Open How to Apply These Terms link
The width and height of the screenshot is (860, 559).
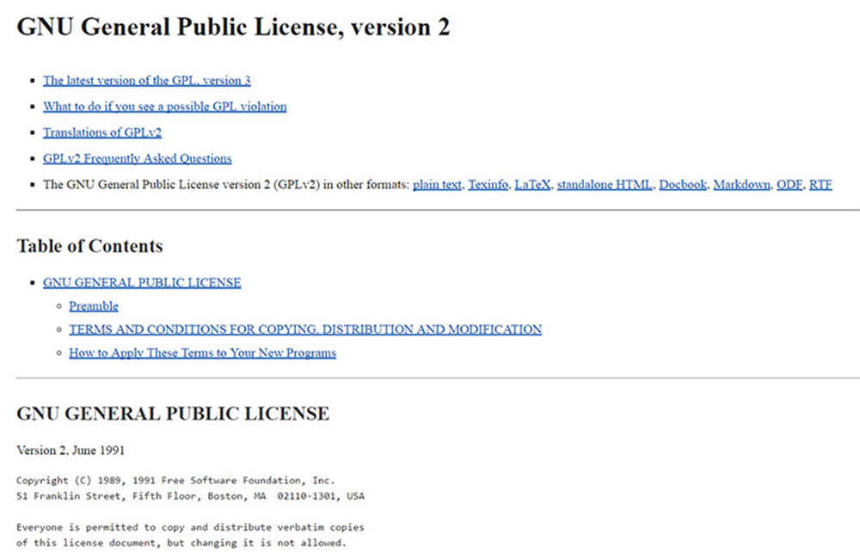coord(202,353)
